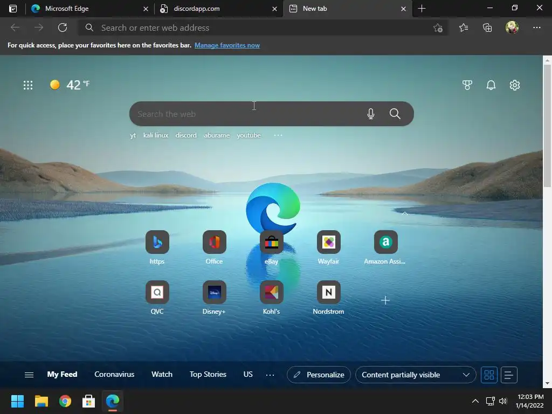Click the magnifier search button
Screen dimensions: 552x414
(x=395, y=114)
